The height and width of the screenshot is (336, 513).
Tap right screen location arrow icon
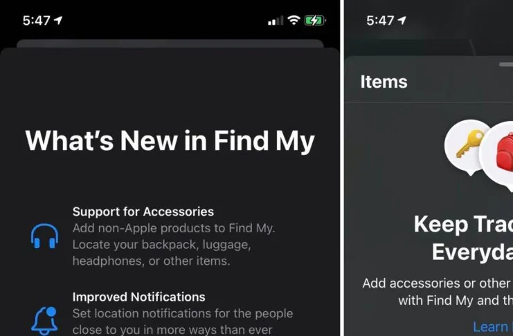[x=402, y=20]
